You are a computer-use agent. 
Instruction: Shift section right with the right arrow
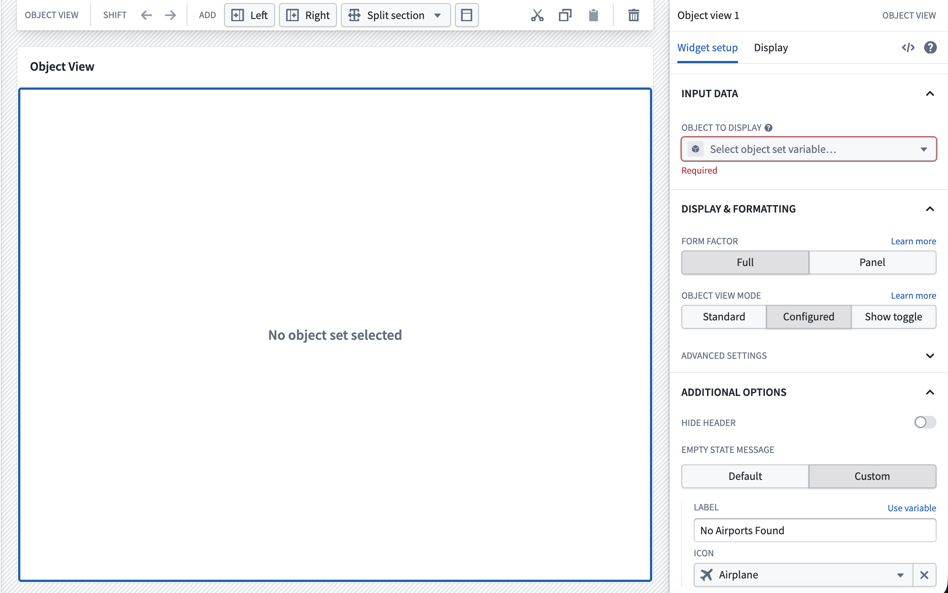(x=170, y=15)
